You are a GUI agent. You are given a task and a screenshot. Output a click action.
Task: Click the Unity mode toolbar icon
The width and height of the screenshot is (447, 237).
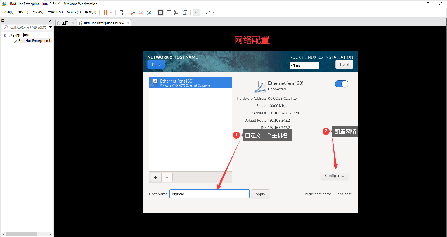(x=185, y=12)
